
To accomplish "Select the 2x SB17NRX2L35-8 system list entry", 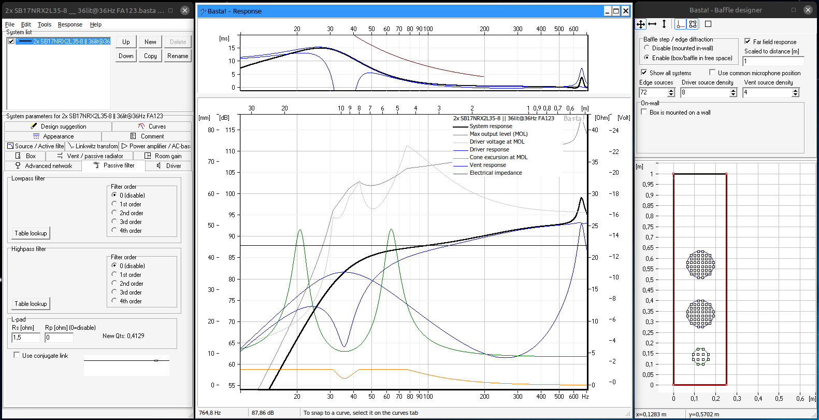I will 63,41.
